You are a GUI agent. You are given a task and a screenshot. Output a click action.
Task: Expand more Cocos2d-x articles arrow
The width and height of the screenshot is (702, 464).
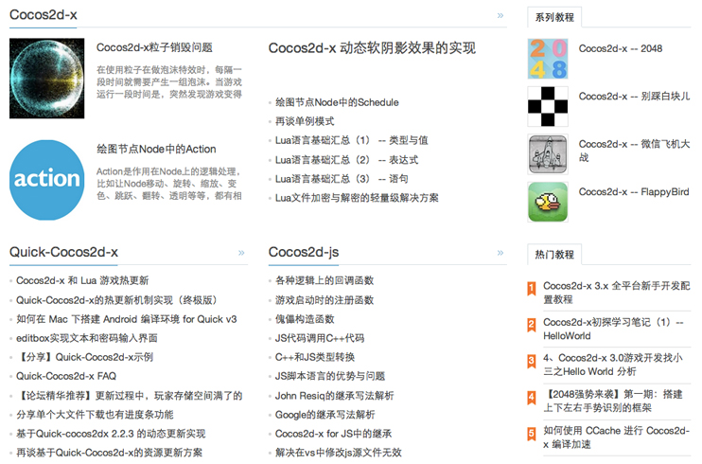coord(500,16)
